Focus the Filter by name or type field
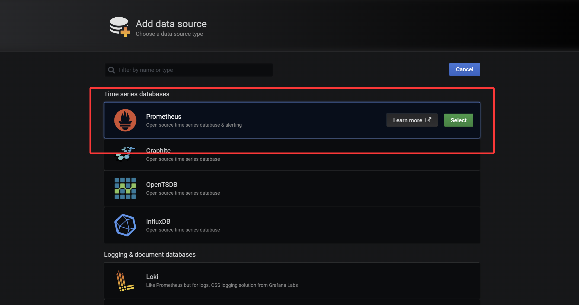Viewport: 579px width, 305px height. [x=188, y=70]
